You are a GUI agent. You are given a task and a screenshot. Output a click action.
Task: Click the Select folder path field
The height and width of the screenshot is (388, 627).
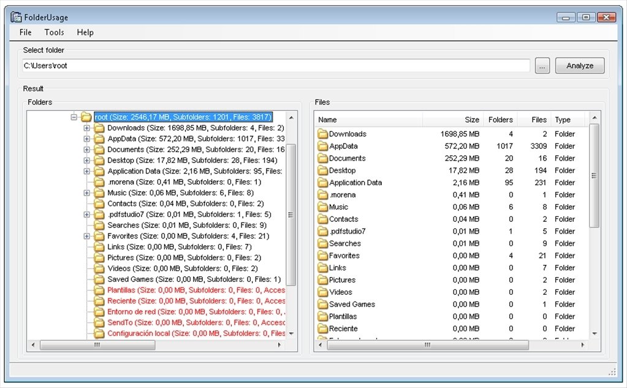point(276,66)
